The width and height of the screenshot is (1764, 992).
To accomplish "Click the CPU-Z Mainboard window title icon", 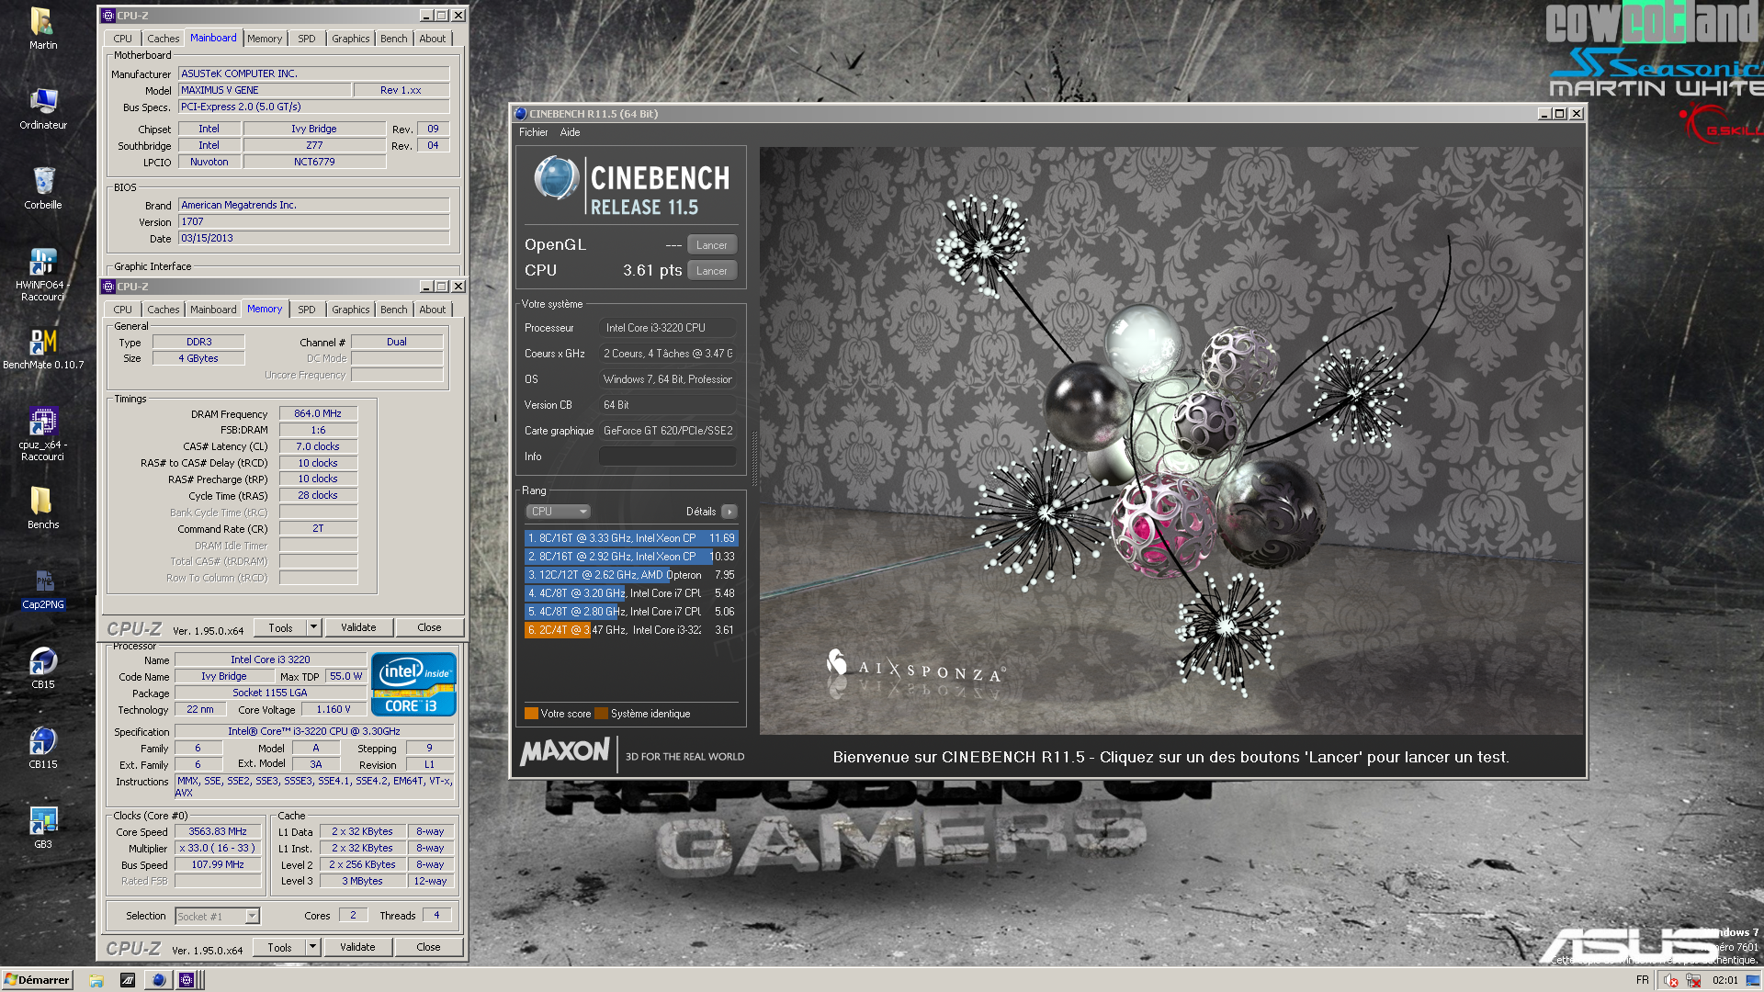I will point(107,16).
